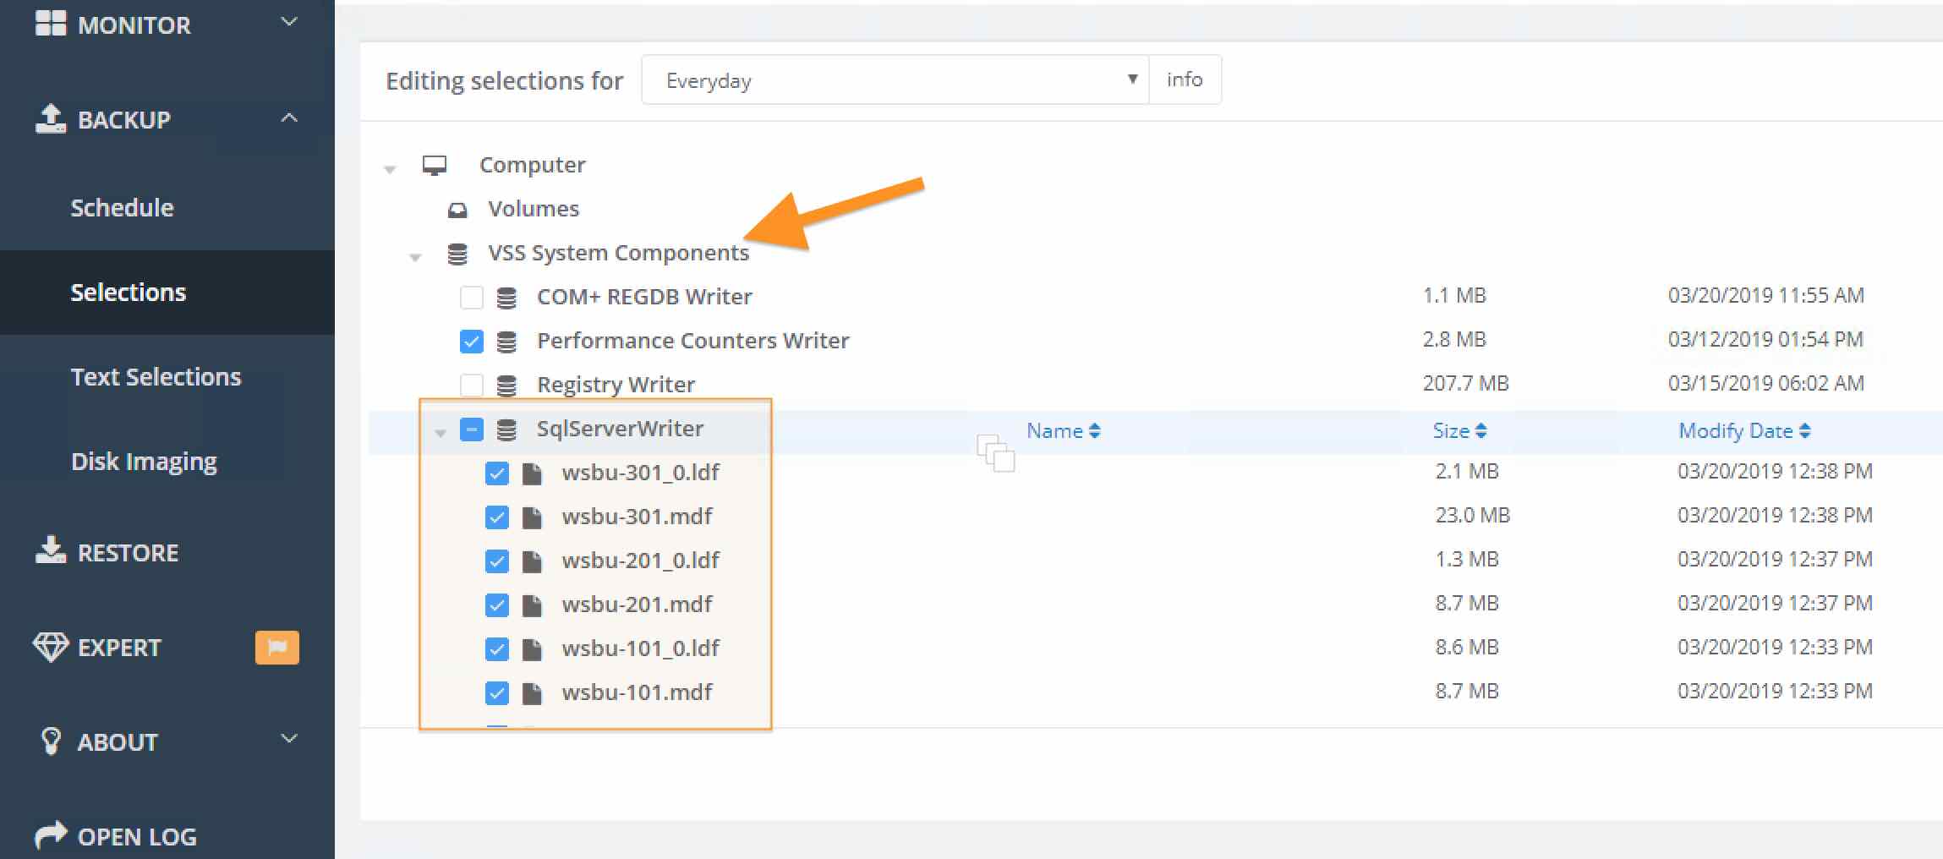Screen dimensions: 1943x859
Task: Select the VSS System Components label
Action: [x=618, y=253]
